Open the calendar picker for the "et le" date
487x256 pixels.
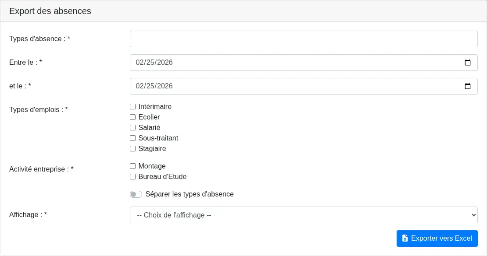tap(468, 86)
